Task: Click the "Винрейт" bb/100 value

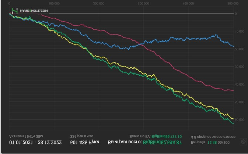Action: [219, 143]
